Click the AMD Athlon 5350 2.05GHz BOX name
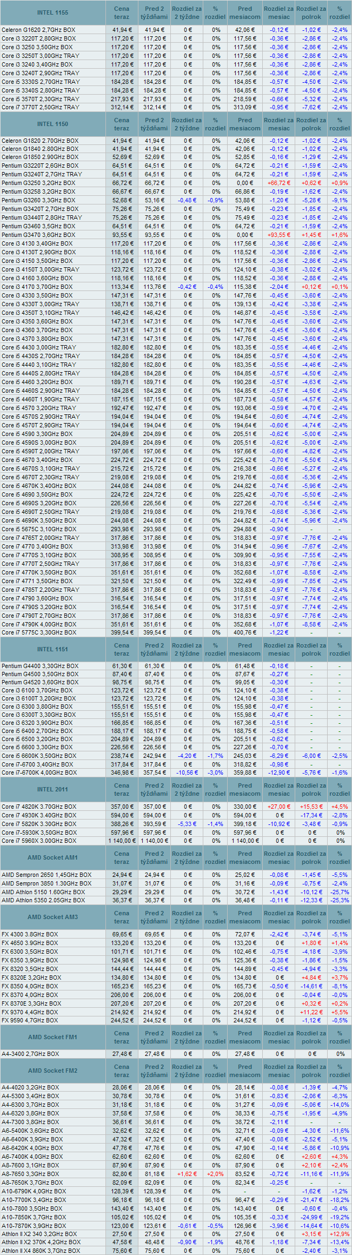This screenshot has height=1255, width=352. pyautogui.click(x=43, y=900)
